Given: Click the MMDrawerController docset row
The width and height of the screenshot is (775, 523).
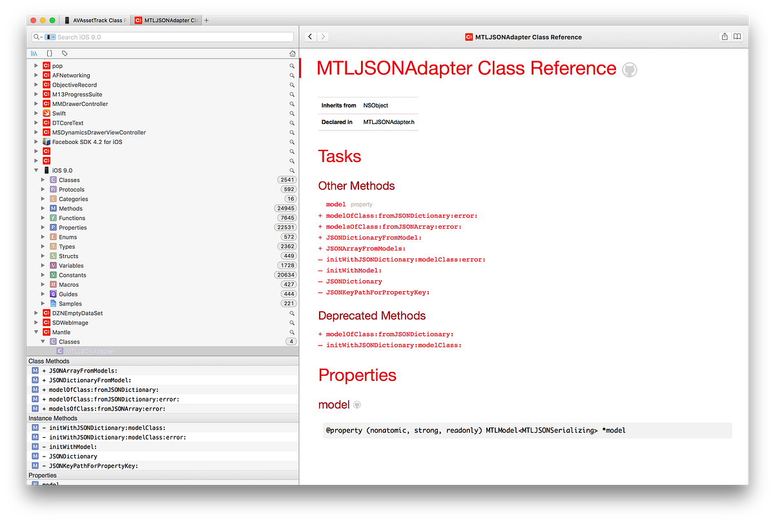Looking at the screenshot, I should [163, 104].
